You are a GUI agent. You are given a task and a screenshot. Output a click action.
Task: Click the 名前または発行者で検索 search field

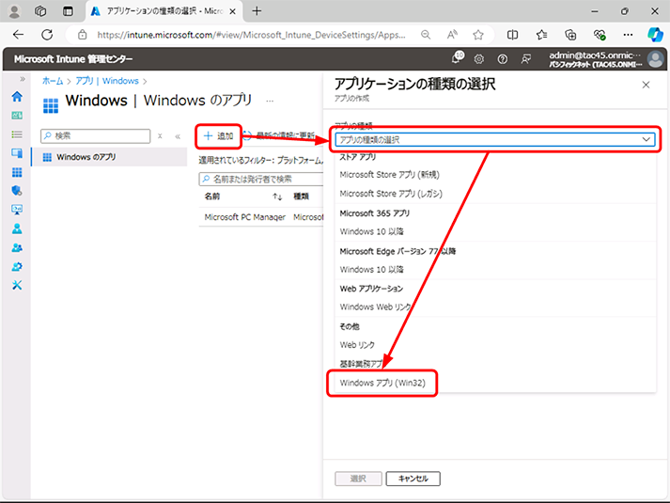261,179
